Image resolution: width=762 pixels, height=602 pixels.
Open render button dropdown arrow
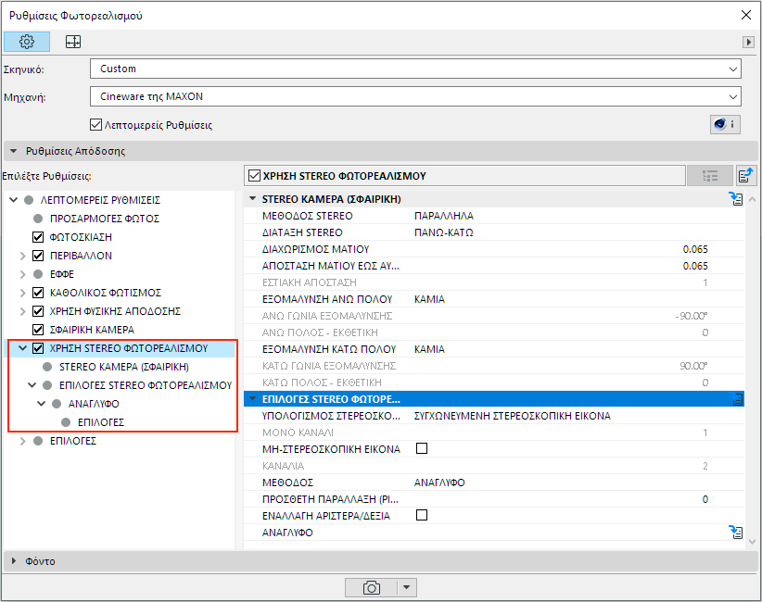coord(407,588)
